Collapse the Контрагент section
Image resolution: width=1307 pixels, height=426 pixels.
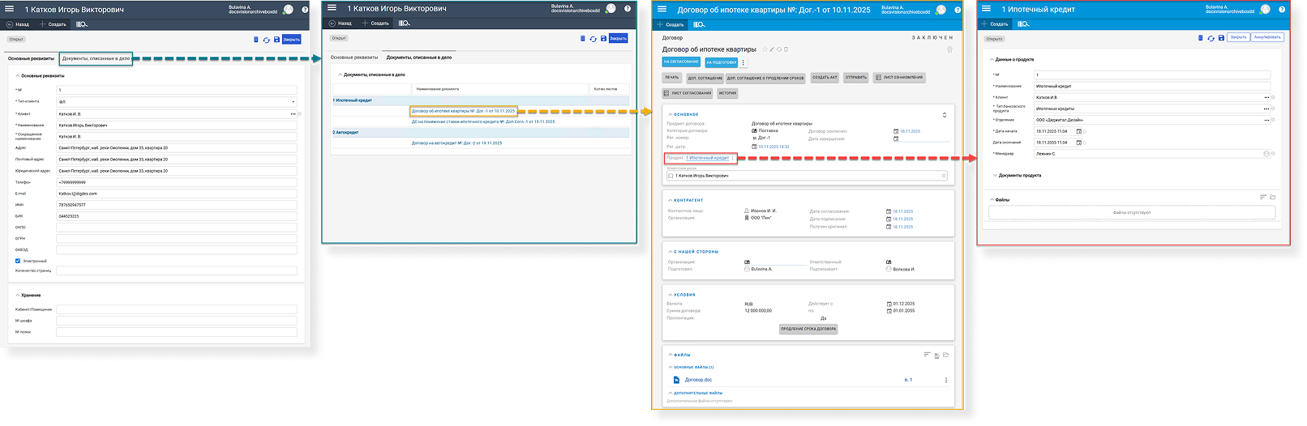(x=670, y=200)
